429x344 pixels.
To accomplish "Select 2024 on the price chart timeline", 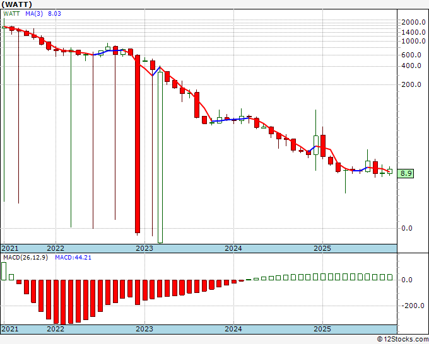I will (x=233, y=248).
